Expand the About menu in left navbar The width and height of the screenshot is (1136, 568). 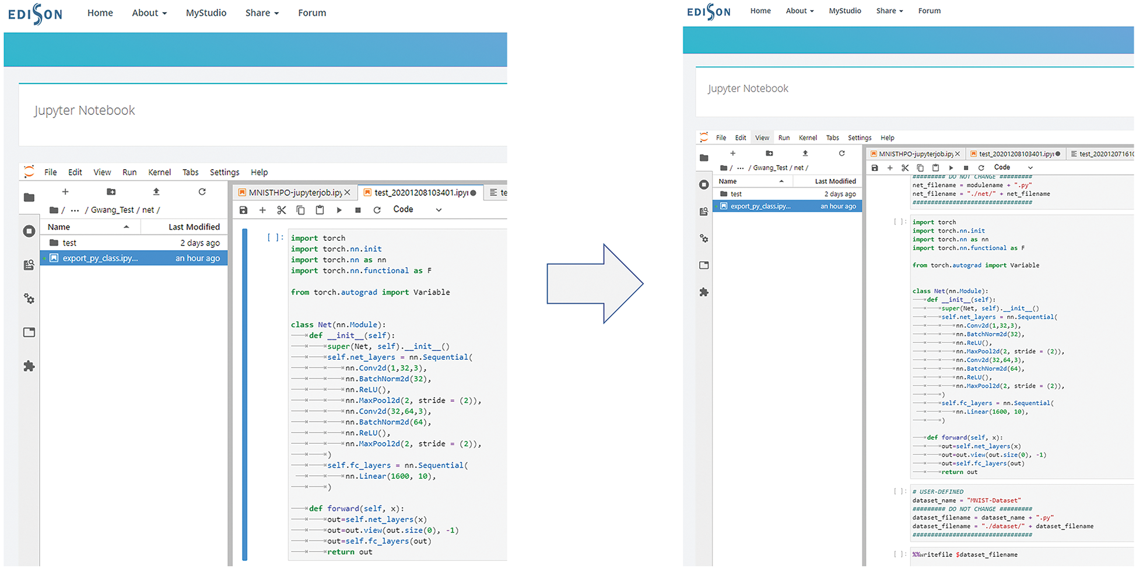149,13
